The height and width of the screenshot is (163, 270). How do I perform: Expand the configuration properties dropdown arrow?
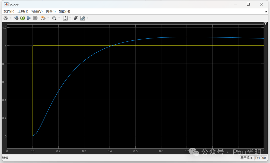[10, 18]
